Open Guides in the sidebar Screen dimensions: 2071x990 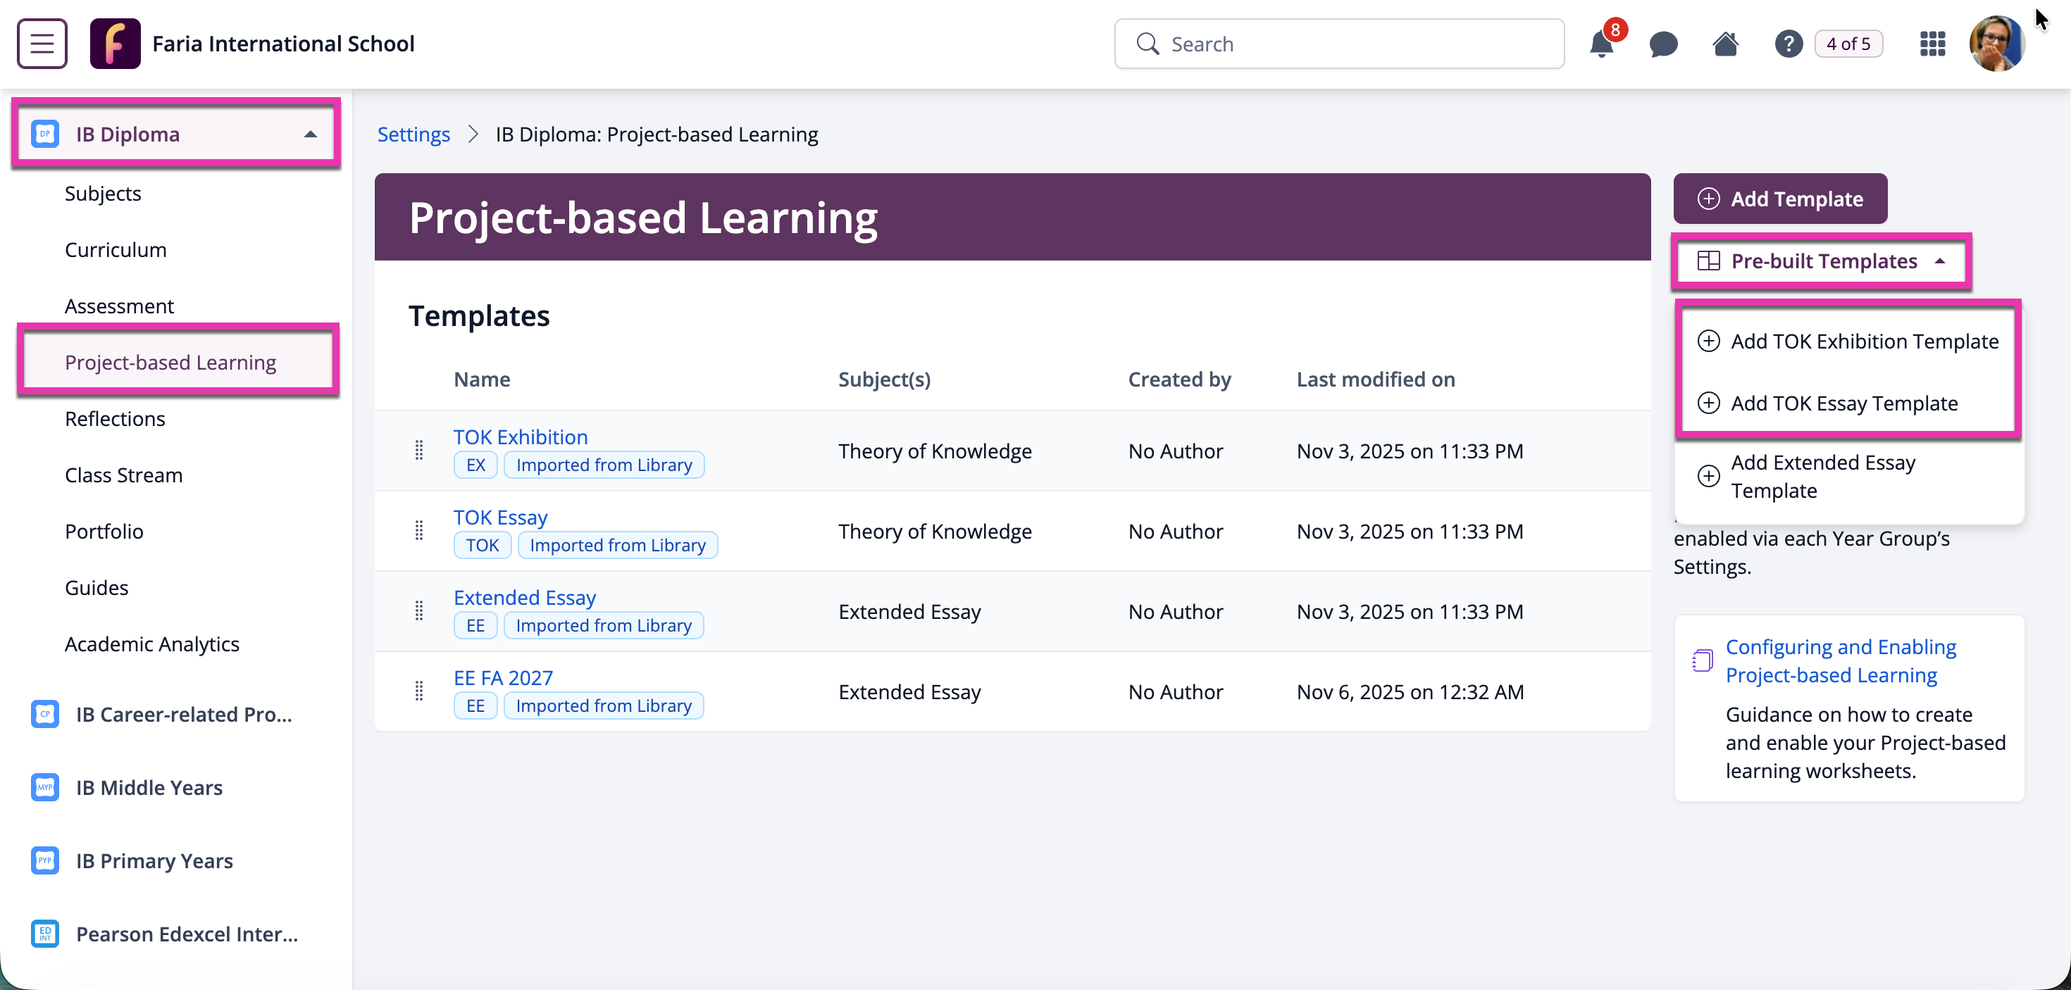click(x=97, y=587)
